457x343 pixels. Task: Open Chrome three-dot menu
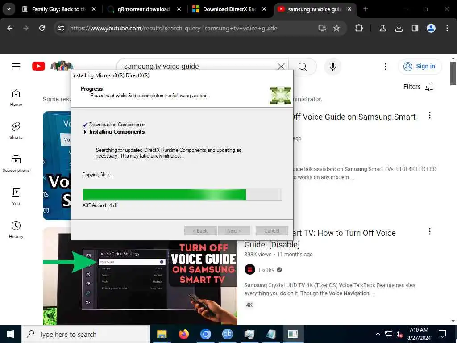447,28
